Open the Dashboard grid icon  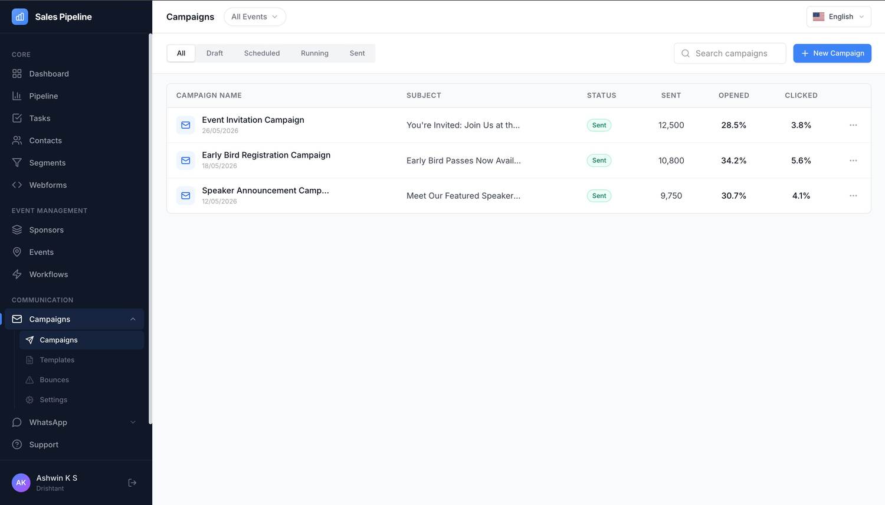point(17,74)
